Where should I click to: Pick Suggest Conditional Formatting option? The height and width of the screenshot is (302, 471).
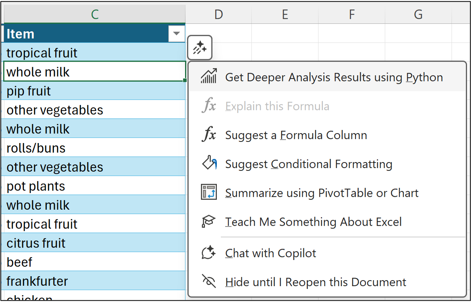(x=309, y=164)
